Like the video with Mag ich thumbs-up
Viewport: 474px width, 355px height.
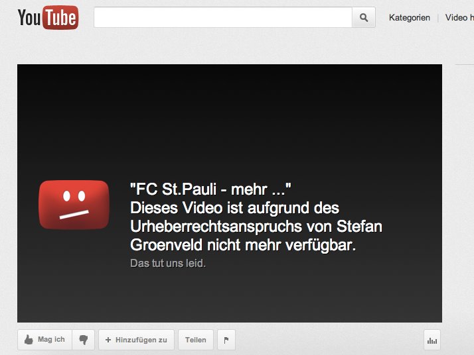(44, 340)
